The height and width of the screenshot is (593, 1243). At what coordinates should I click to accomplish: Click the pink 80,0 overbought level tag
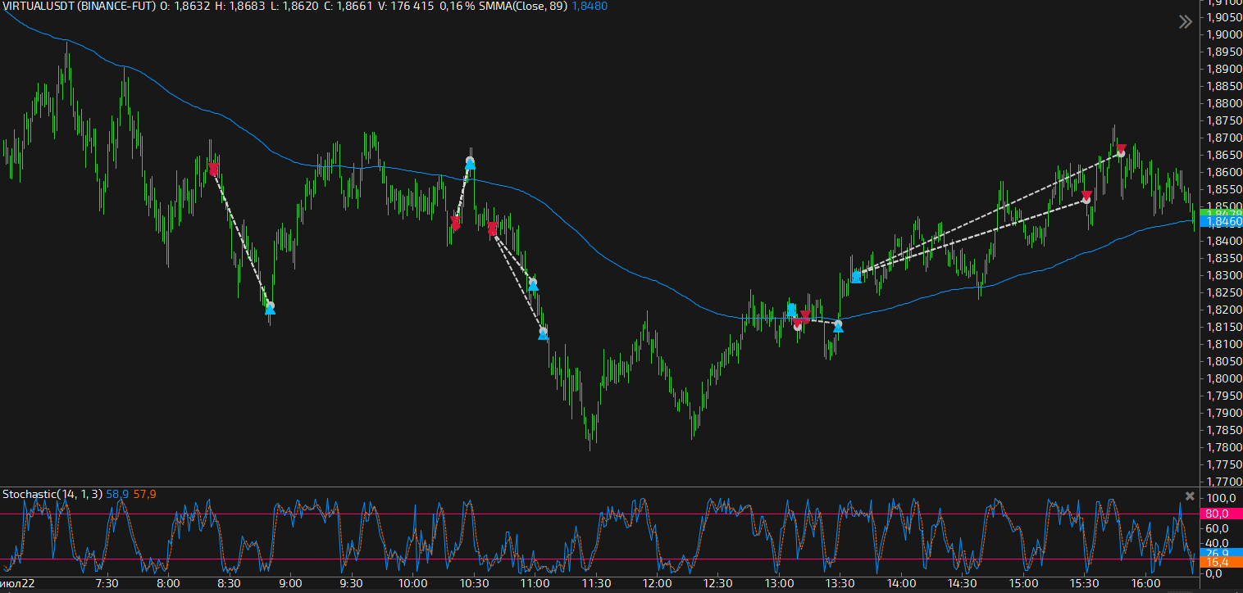tap(1218, 514)
